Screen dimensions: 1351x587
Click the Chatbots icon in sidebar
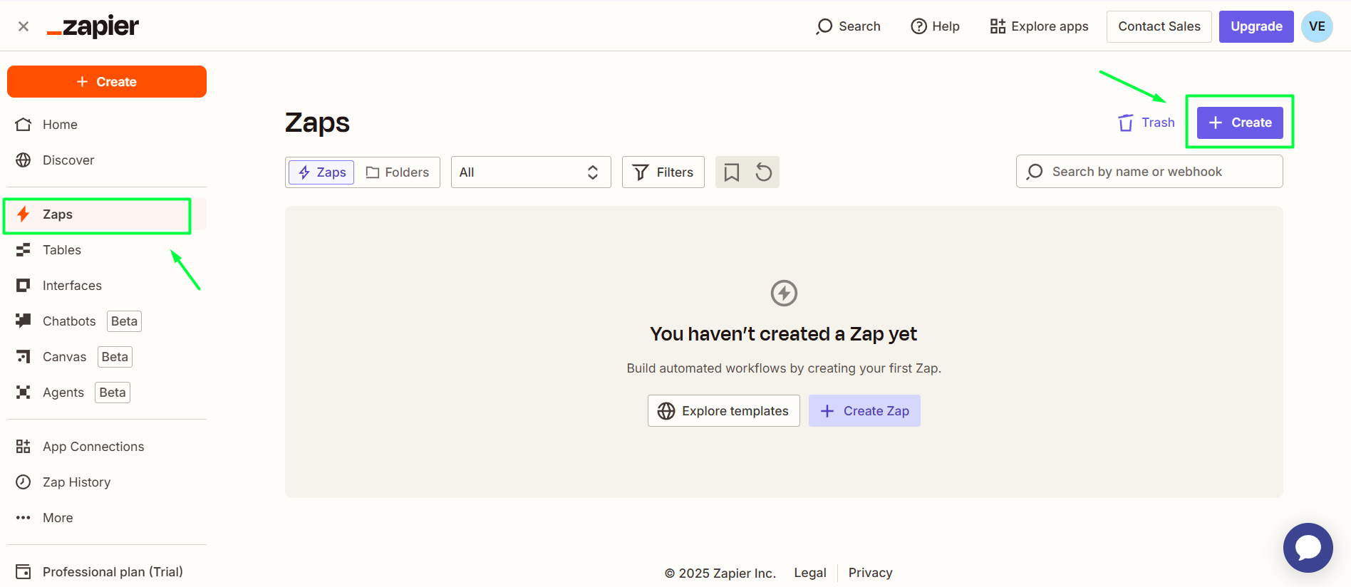point(24,321)
